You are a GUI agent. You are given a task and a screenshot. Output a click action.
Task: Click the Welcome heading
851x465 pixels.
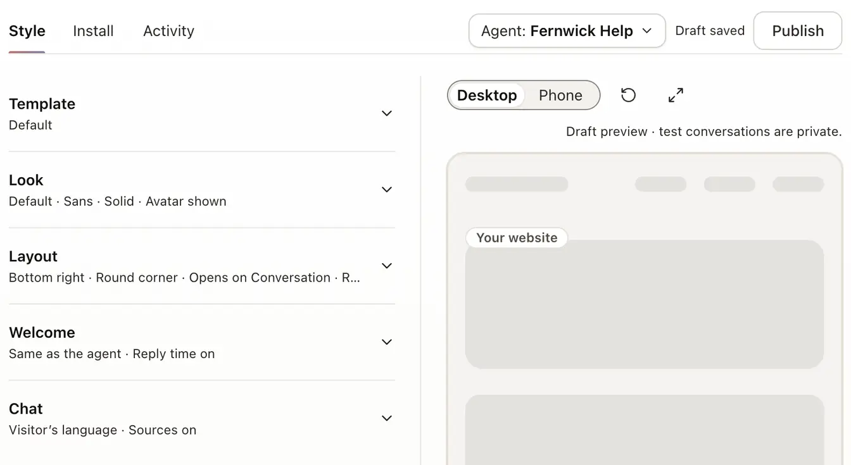[42, 333]
